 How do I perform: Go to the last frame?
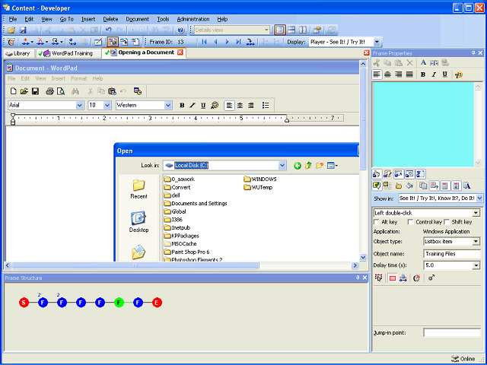click(238, 42)
